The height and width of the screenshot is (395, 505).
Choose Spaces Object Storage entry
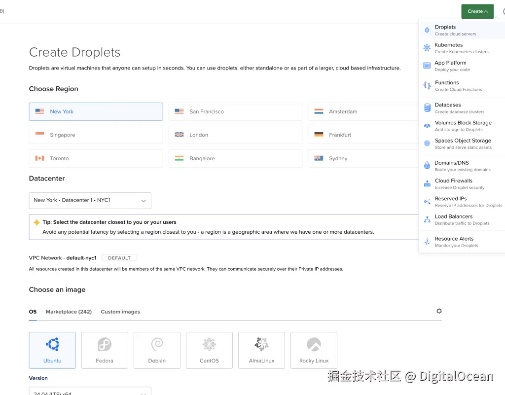(x=462, y=144)
